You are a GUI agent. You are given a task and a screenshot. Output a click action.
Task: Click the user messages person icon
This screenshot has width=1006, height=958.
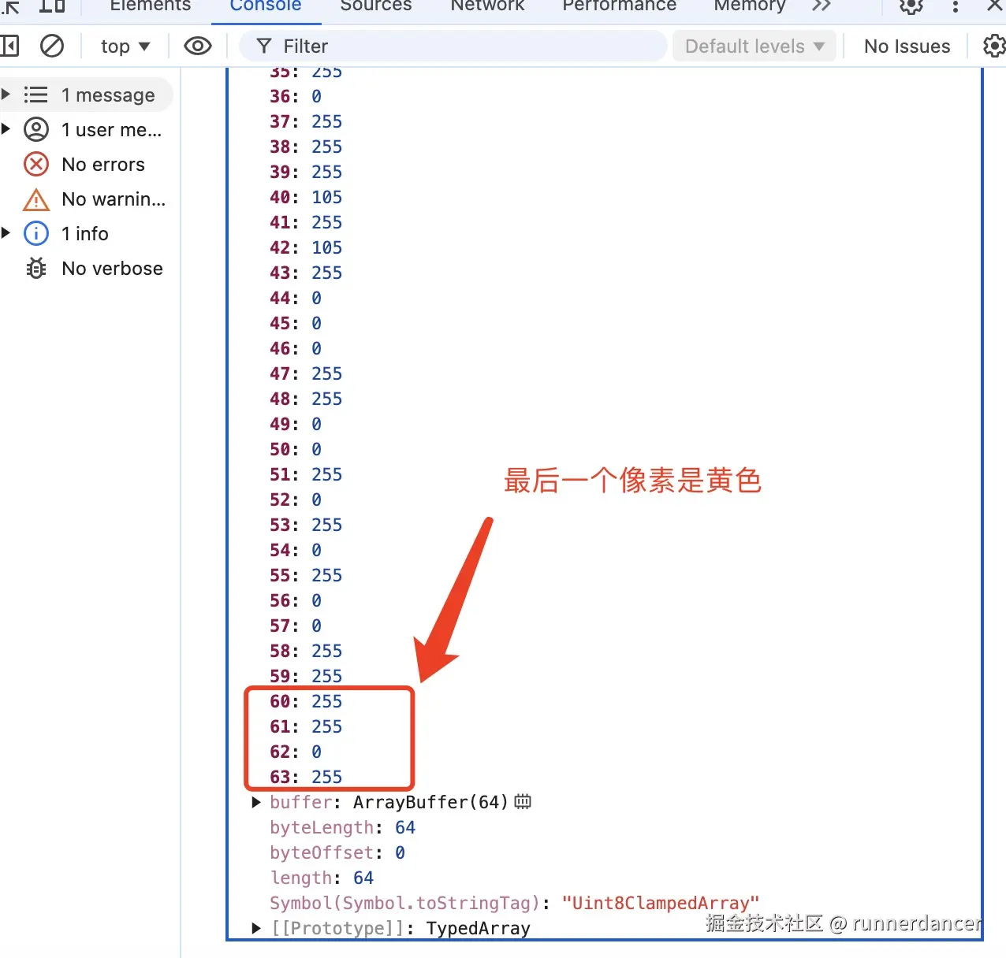36,129
